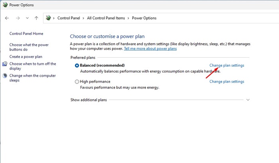Navigate to Control Panel breadcrumb
The image size is (279, 163).
[69, 18]
